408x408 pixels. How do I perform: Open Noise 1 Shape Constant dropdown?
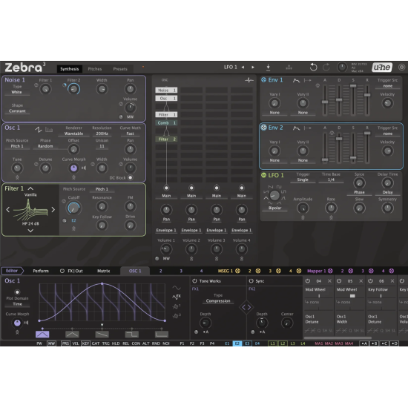17,111
